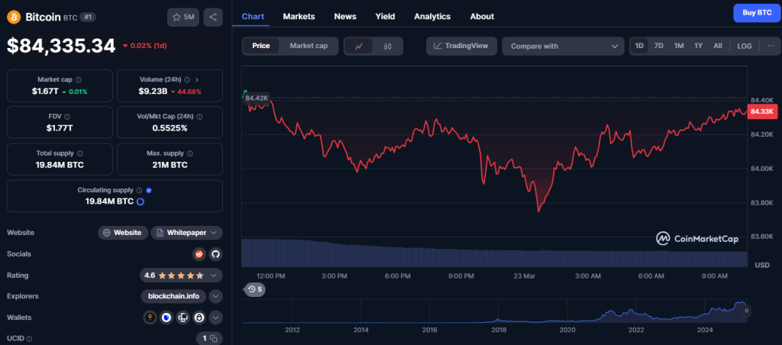Screen dimensions: 782x345
Task: Open the Markets tab
Action: (299, 17)
